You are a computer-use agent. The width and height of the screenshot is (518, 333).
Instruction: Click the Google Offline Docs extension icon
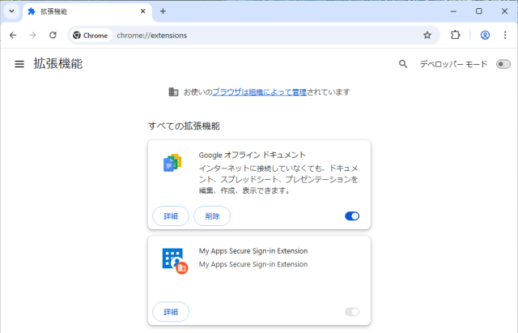pos(172,163)
